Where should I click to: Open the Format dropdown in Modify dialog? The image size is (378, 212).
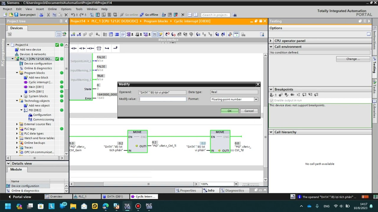(x=256, y=99)
